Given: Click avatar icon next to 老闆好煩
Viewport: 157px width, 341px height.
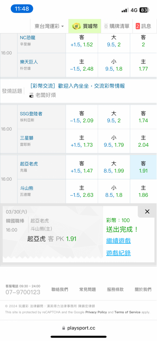Looking at the screenshot, I should click(32, 95).
